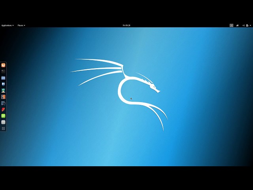Image resolution: width=253 pixels, height=190 pixels.
Task: Open the Terminal from the dock
Action: pos(3,71)
